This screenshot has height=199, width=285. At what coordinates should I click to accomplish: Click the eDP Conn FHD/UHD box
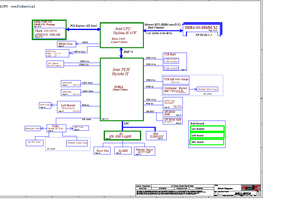57,53
